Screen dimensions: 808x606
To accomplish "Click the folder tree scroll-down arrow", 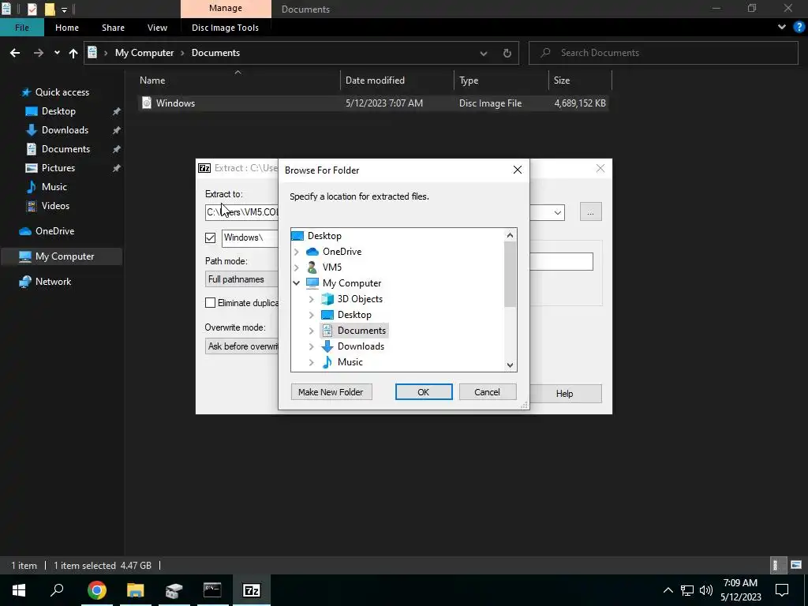I will tap(510, 365).
